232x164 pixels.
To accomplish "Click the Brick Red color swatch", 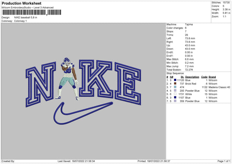I will coord(175,84).
